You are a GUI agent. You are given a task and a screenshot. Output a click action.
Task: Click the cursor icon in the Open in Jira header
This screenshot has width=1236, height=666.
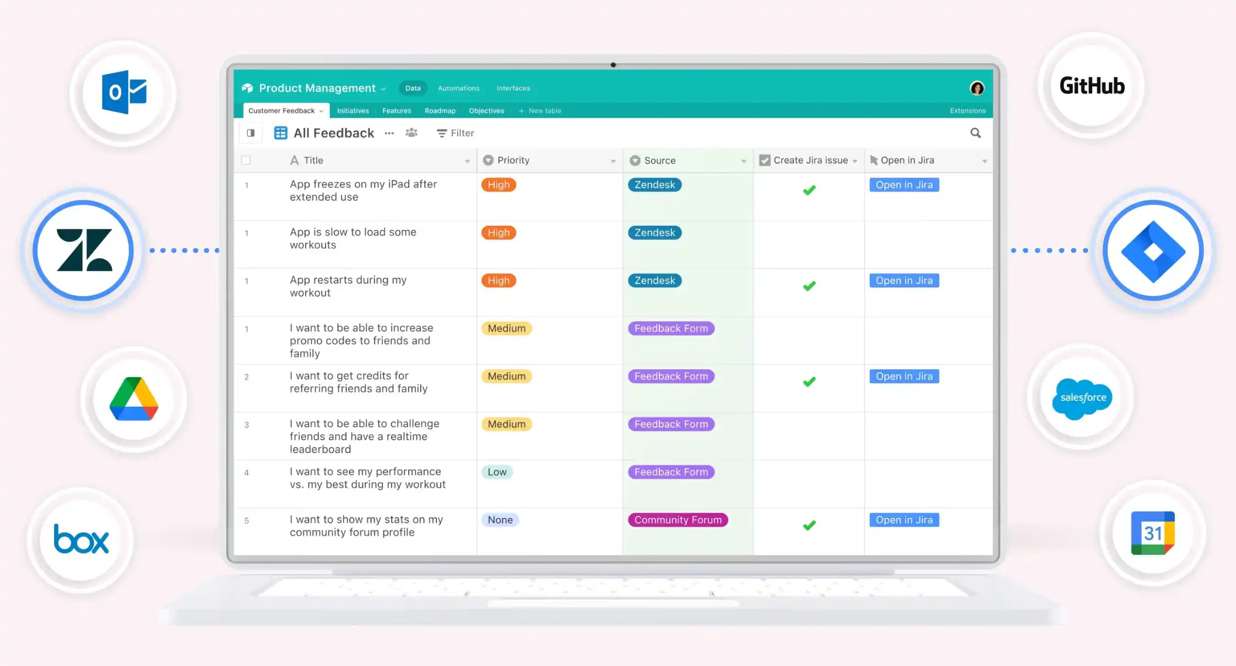[874, 160]
